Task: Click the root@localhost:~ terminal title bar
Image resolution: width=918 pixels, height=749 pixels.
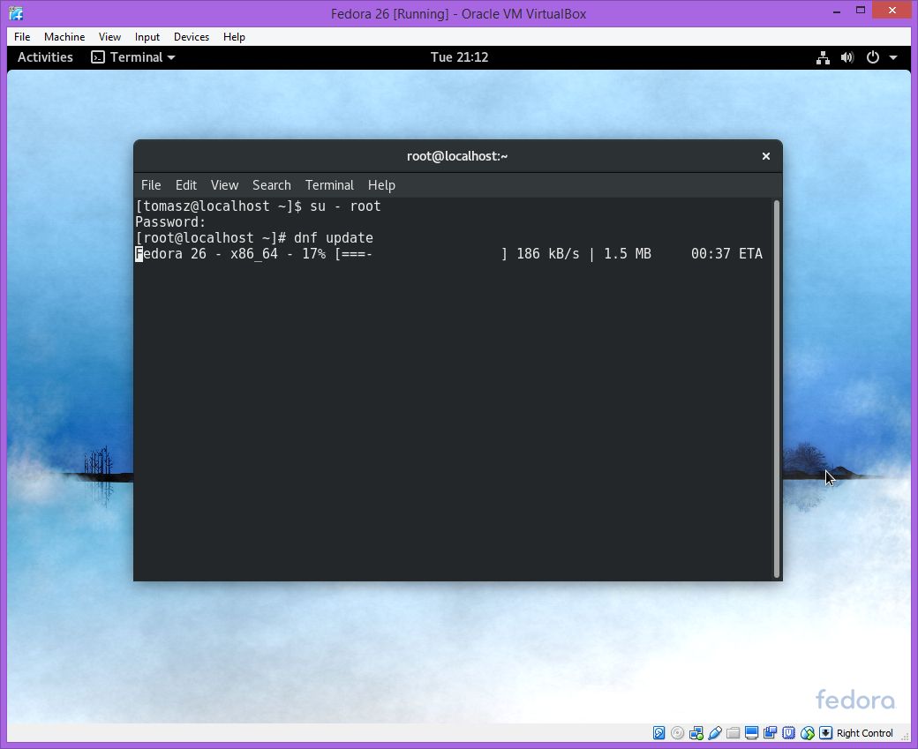Action: coord(457,156)
